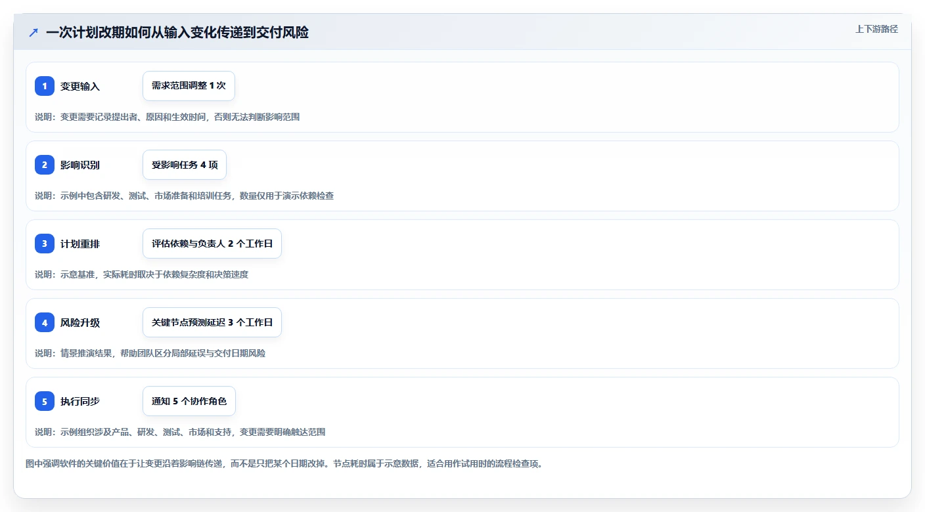Viewport: 925px width, 512px height.
Task: Click the step 4 number badge
Action: (45, 322)
